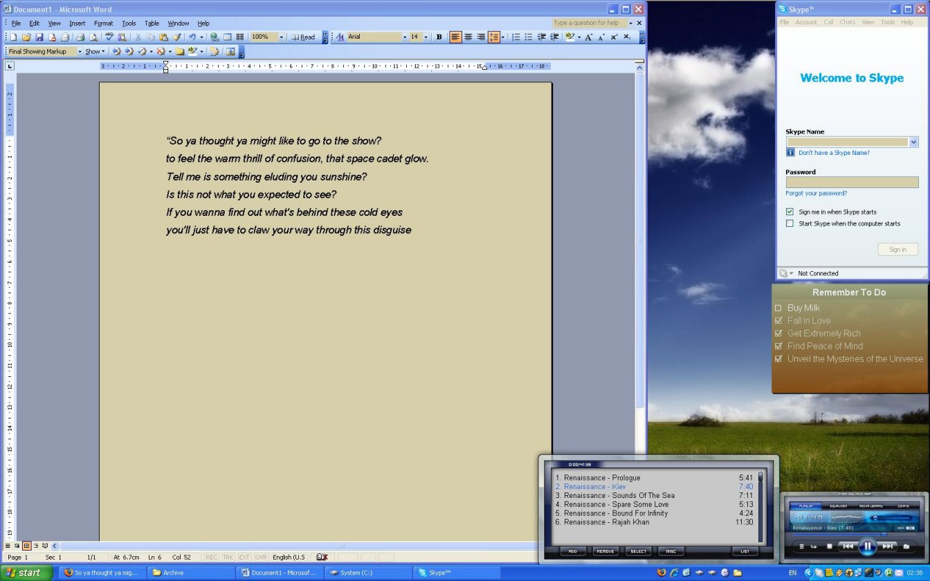Click the Paste clipboard icon

(164, 37)
